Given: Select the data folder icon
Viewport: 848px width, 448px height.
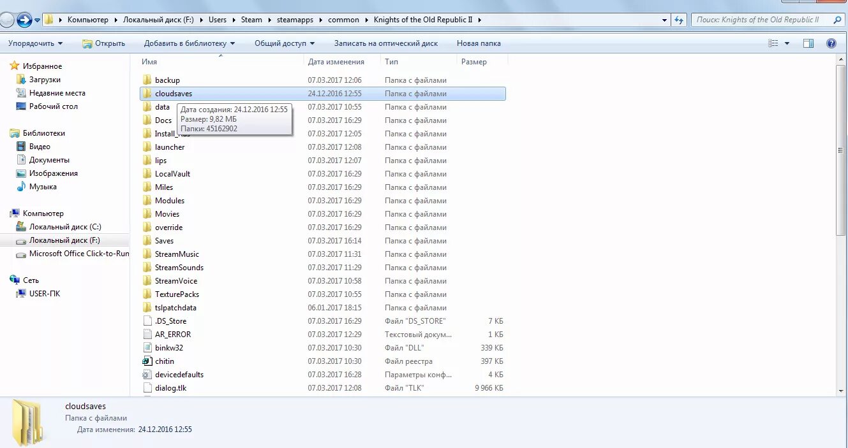Looking at the screenshot, I should (147, 107).
